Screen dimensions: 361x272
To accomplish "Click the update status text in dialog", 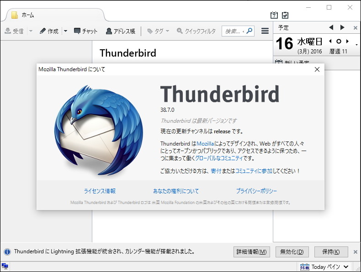I will point(199,120).
